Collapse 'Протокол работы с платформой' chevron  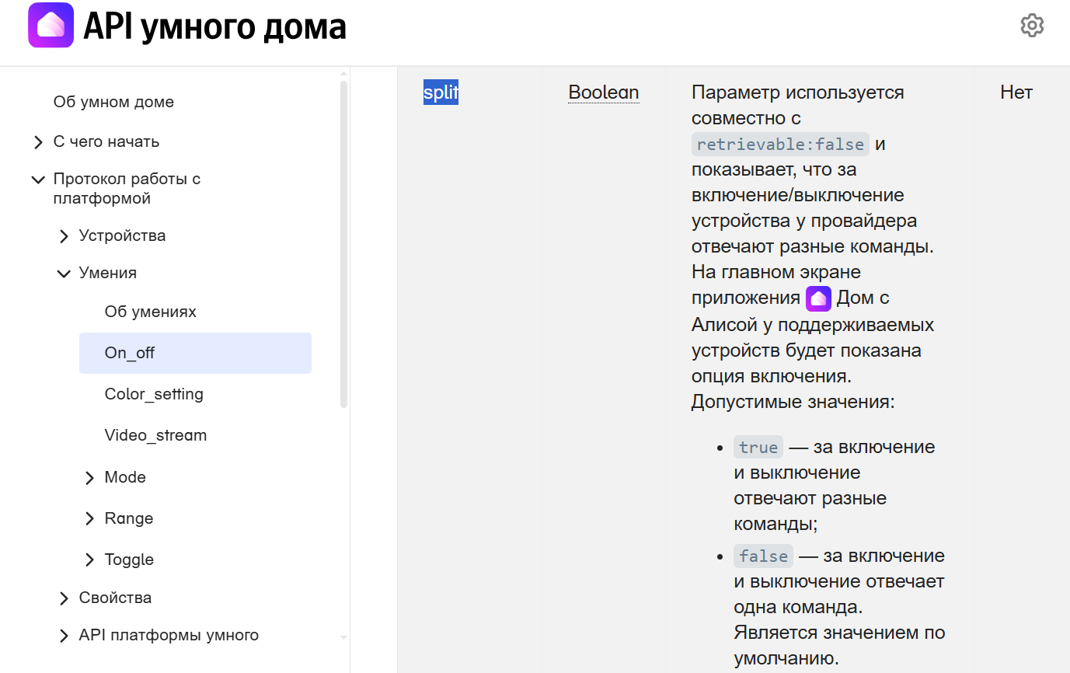[38, 180]
